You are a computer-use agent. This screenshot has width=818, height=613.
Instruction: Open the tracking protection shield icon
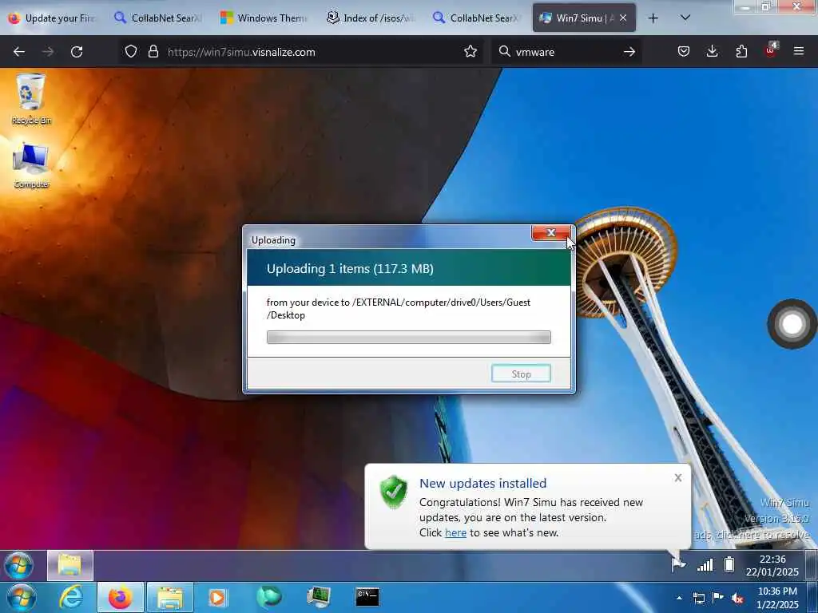click(x=131, y=52)
